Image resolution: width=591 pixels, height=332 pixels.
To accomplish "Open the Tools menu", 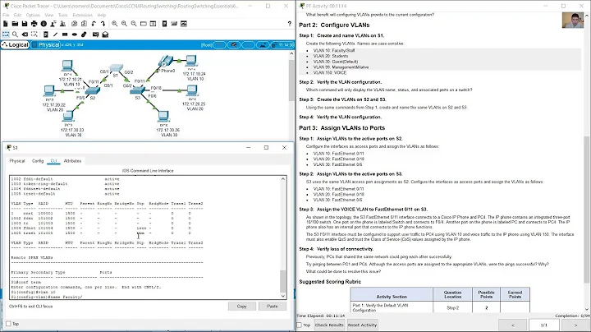I will [x=62, y=15].
